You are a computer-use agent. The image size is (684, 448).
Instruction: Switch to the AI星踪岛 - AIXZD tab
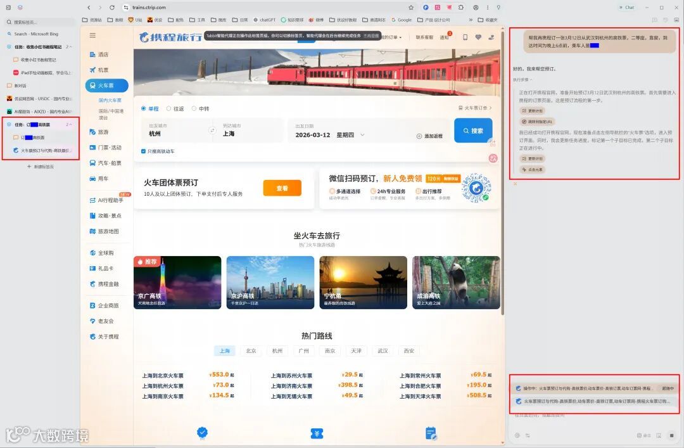pos(39,112)
